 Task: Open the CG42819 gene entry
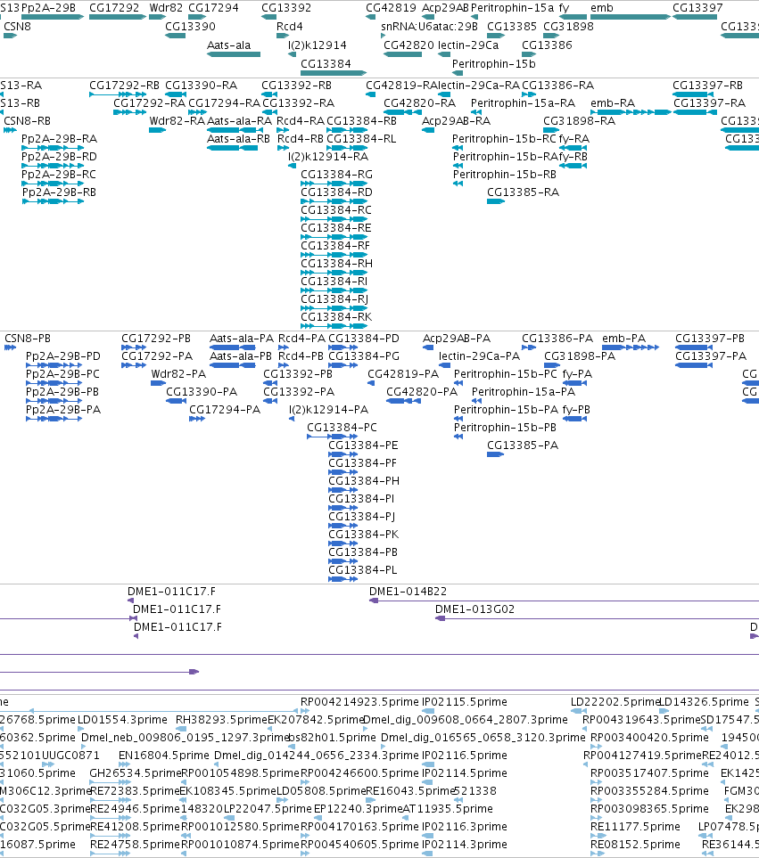(391, 8)
